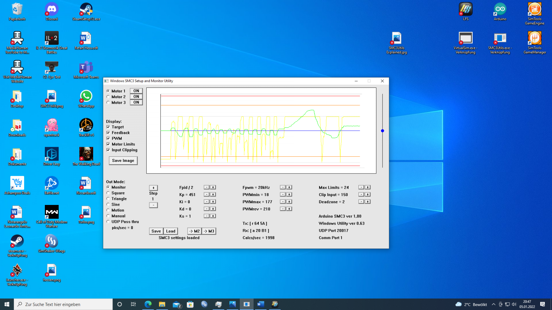This screenshot has width=552, height=310.
Task: Open SimTools GameManager desktop icon
Action: point(535,43)
